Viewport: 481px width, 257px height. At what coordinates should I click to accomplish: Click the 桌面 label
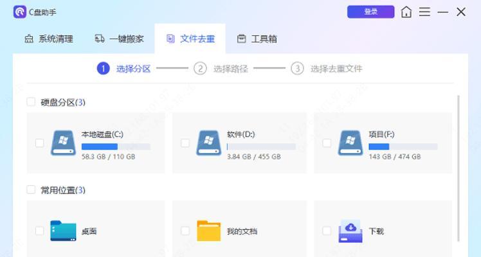(89, 231)
